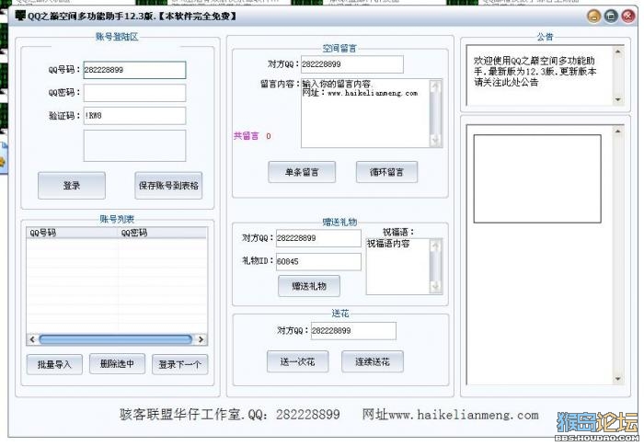Click left arrow of account list scrollbar
The width and height of the screenshot is (644, 446).
pyautogui.click(x=32, y=339)
